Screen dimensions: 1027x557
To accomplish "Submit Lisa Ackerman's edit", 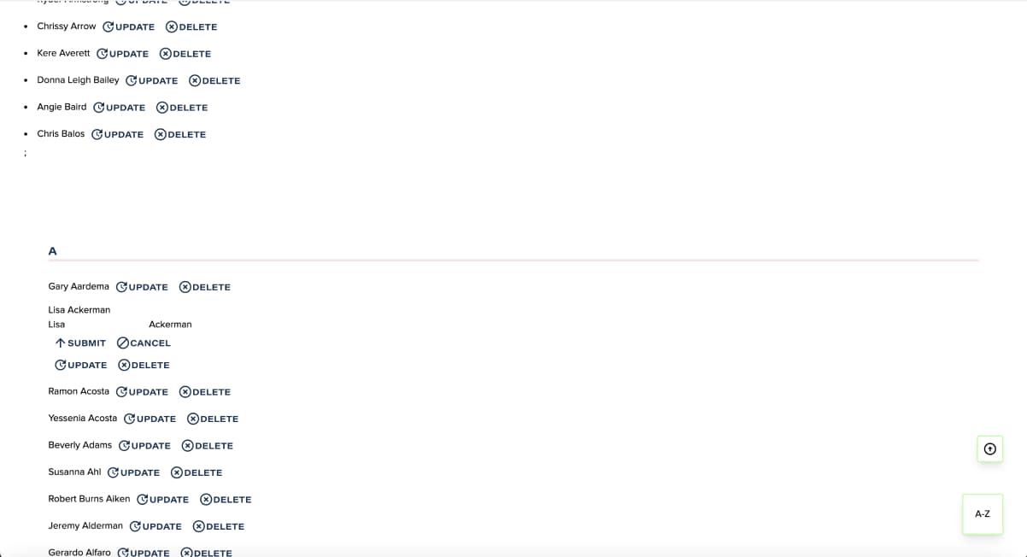I will [80, 343].
